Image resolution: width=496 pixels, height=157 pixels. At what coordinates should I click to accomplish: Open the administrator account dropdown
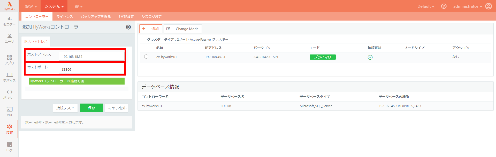[467, 6]
